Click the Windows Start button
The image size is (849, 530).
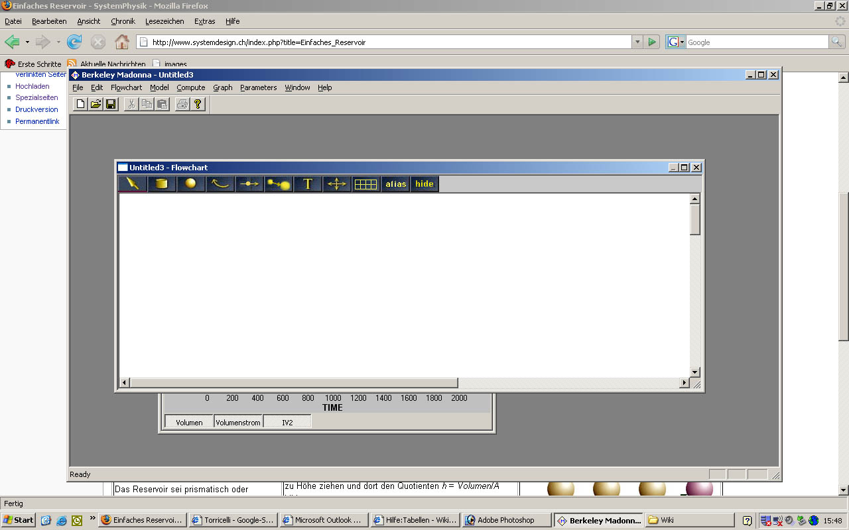pos(19,520)
